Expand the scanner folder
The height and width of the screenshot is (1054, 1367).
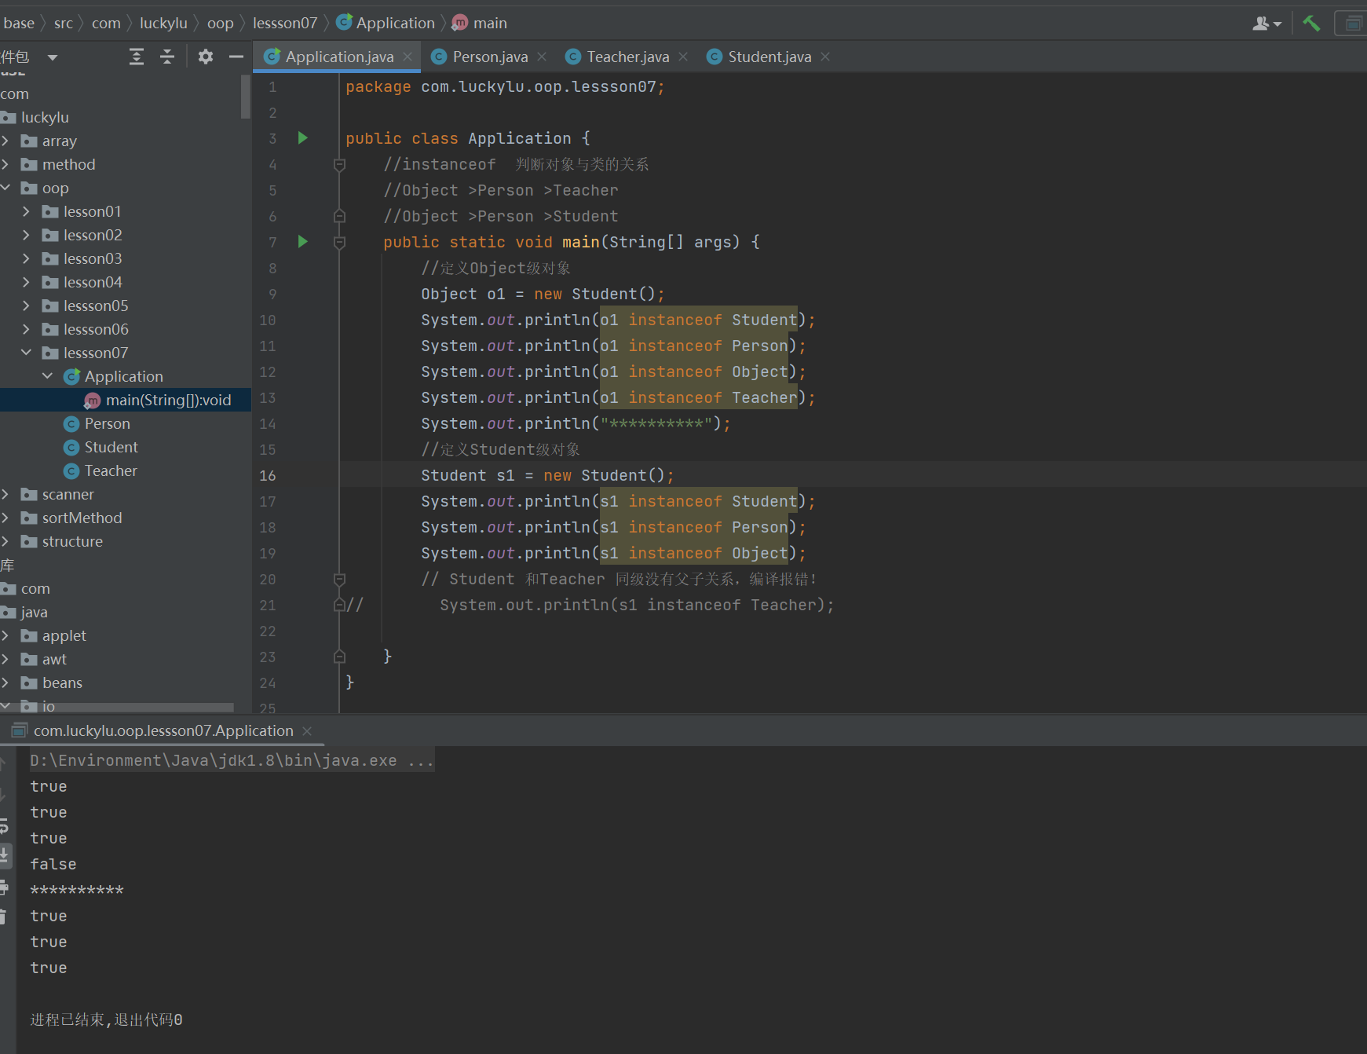tap(5, 495)
